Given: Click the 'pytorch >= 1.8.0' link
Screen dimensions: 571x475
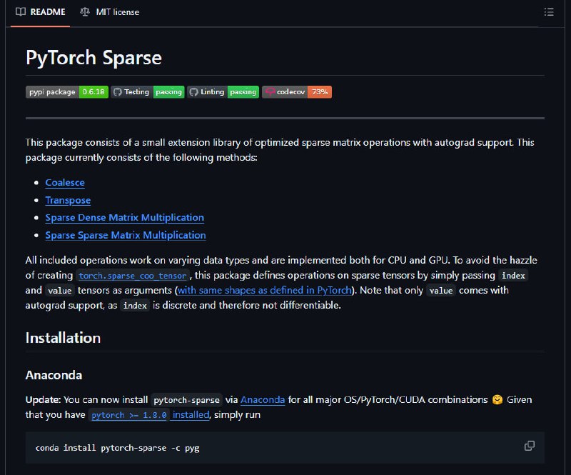Looking at the screenshot, I should point(129,415).
